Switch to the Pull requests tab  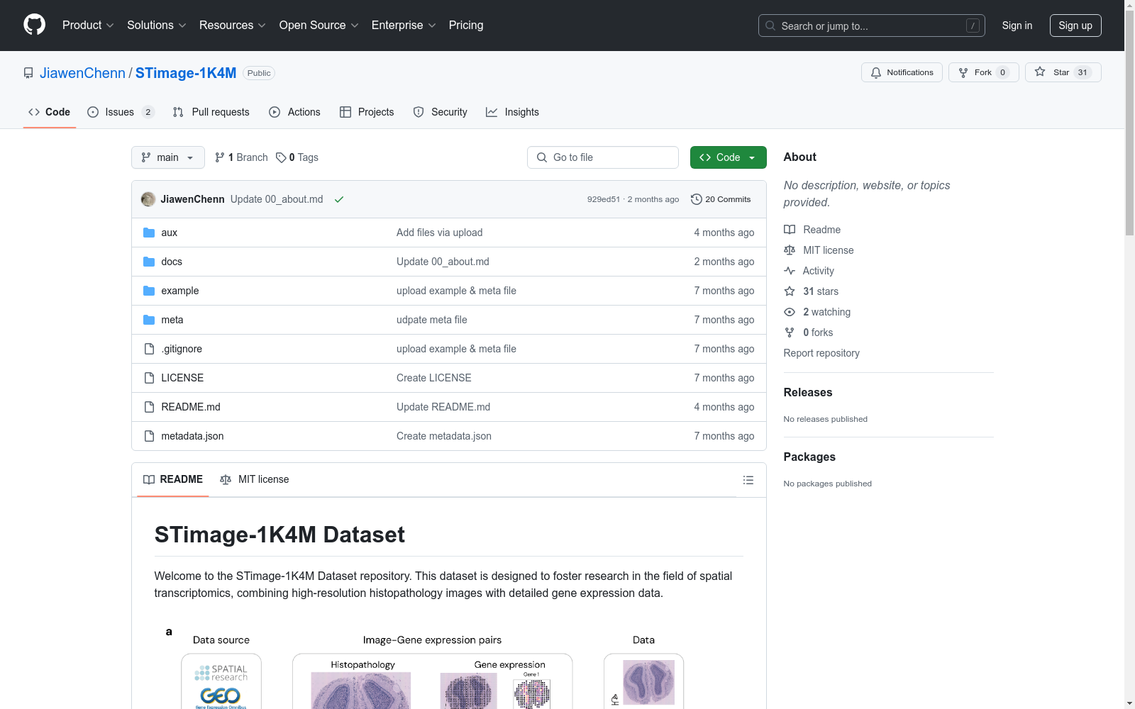point(211,112)
